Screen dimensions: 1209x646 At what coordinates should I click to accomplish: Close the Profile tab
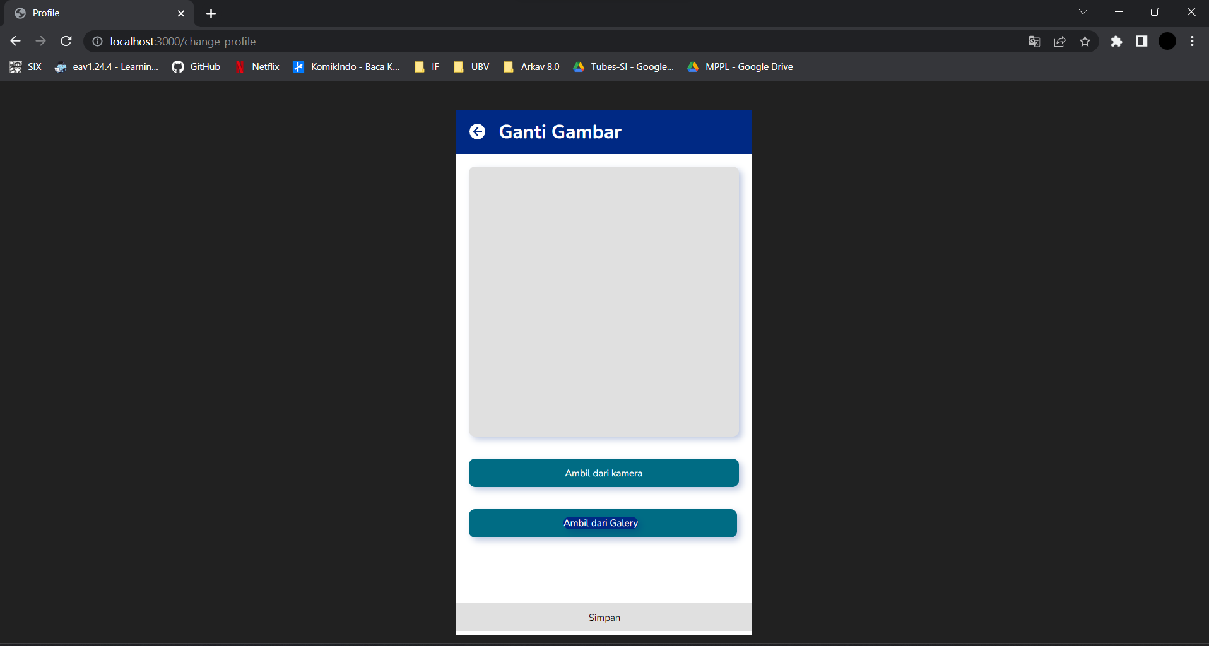pyautogui.click(x=181, y=13)
